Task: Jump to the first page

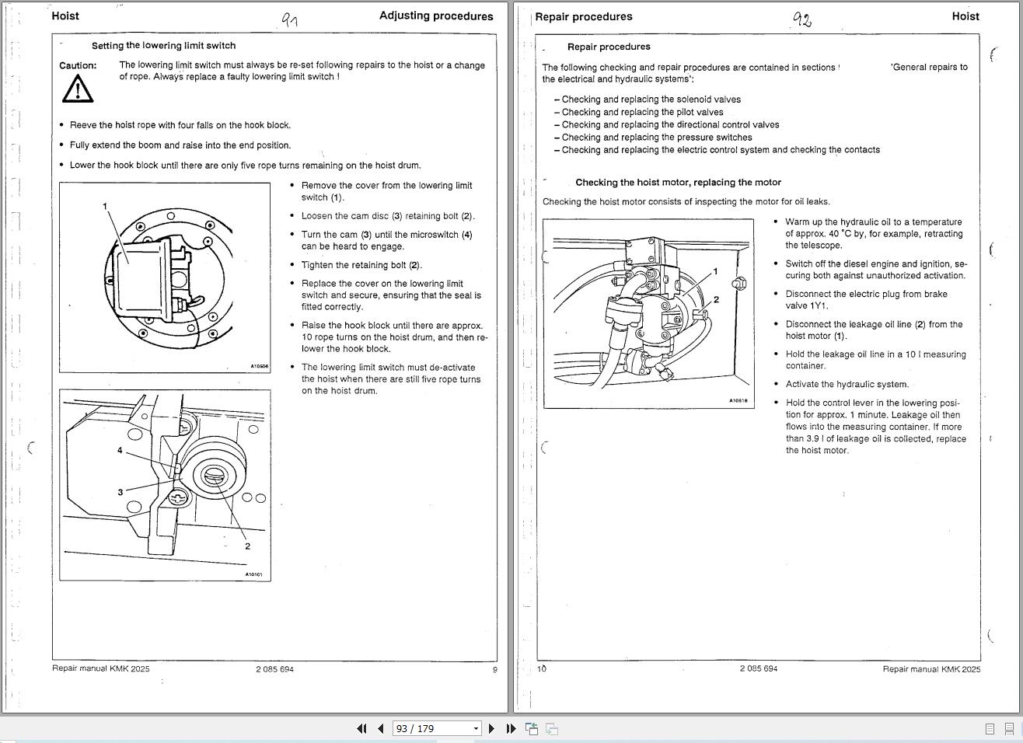Action: pyautogui.click(x=361, y=728)
